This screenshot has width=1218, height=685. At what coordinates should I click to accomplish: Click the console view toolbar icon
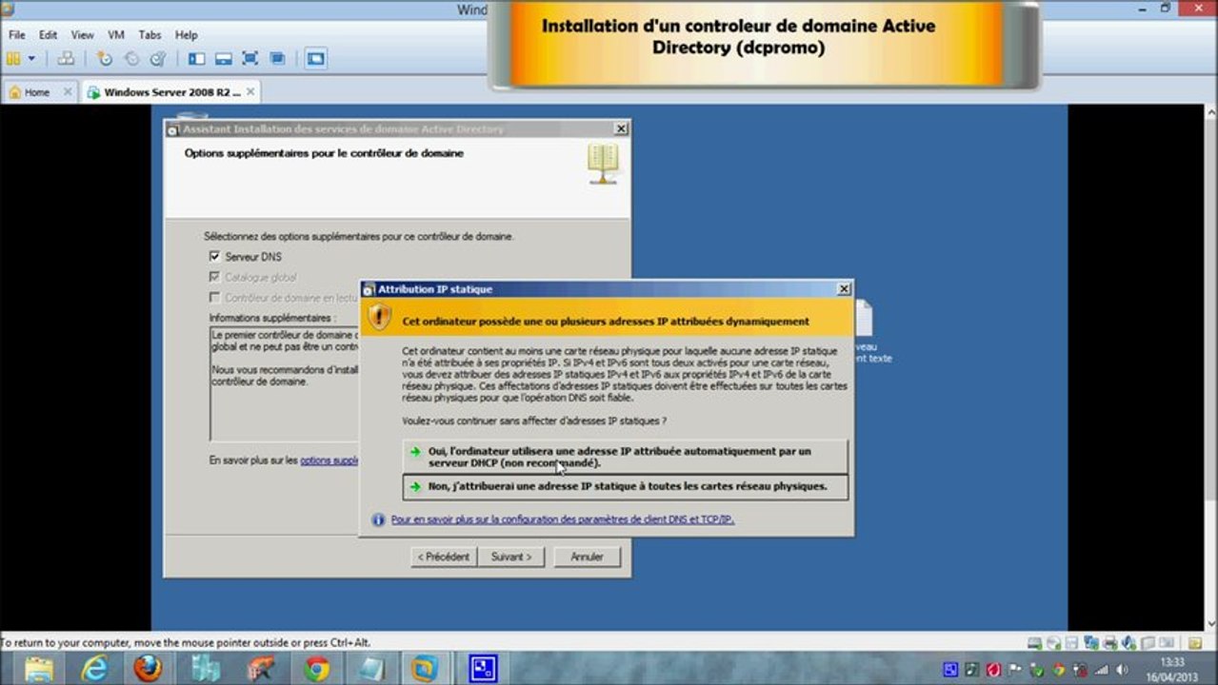click(315, 59)
